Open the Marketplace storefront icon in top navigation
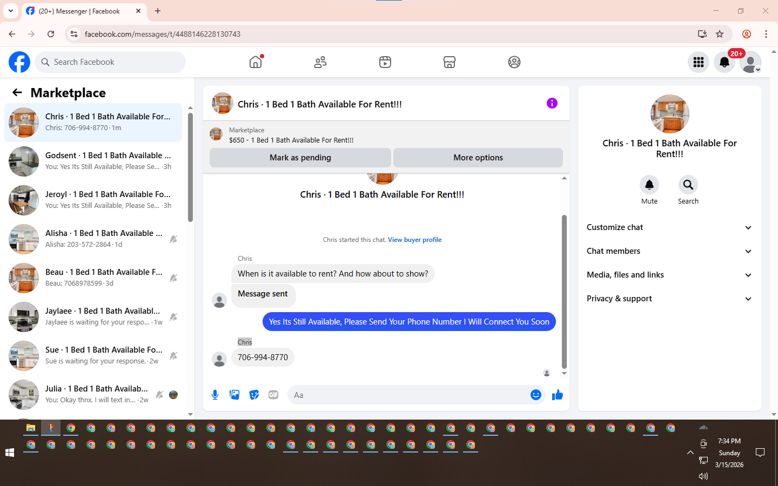Image resolution: width=778 pixels, height=486 pixels. [x=450, y=62]
